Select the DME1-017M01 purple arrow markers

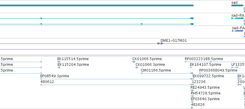160,43
